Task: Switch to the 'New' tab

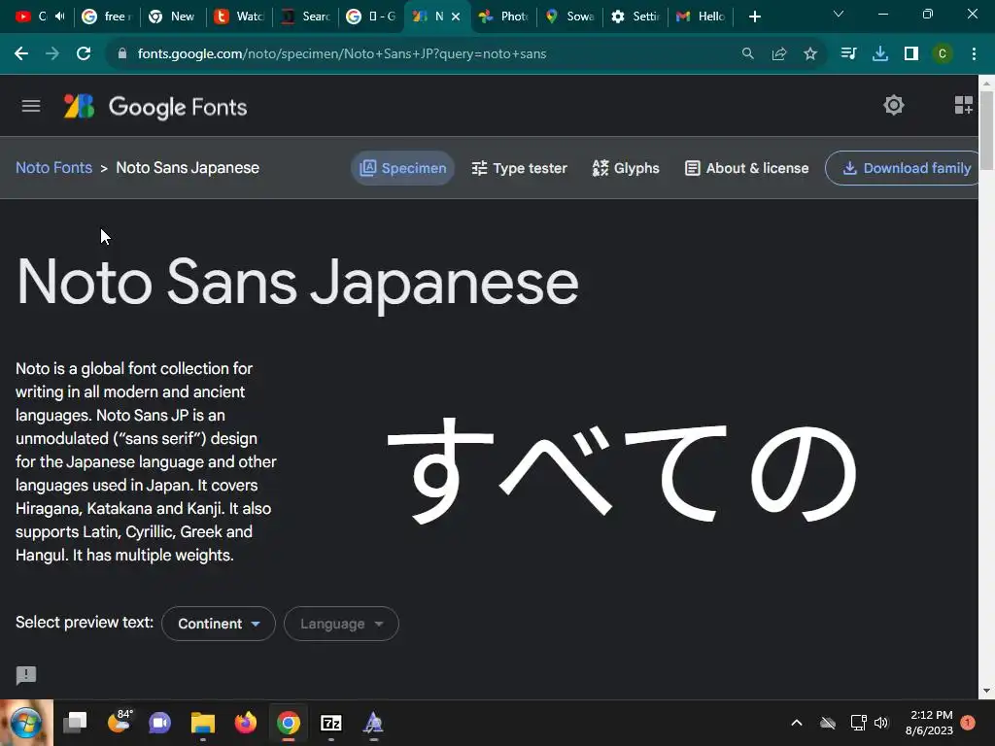Action: point(172,17)
